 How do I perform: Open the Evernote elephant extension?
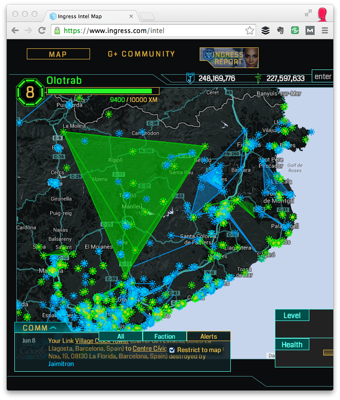pos(280,31)
